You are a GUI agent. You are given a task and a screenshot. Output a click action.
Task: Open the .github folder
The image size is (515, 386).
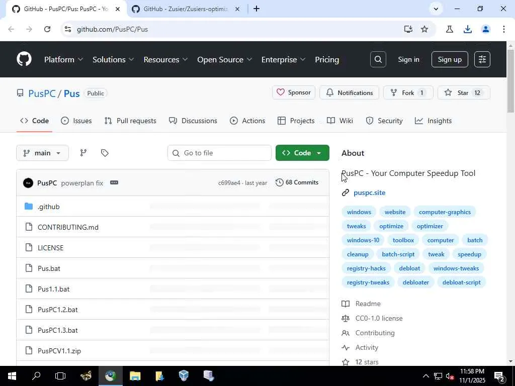click(49, 207)
